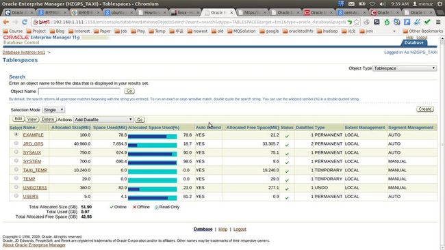The width and height of the screenshot is (445, 250).
Task: Open the network indicator in the top panel
Action: pos(372,4)
